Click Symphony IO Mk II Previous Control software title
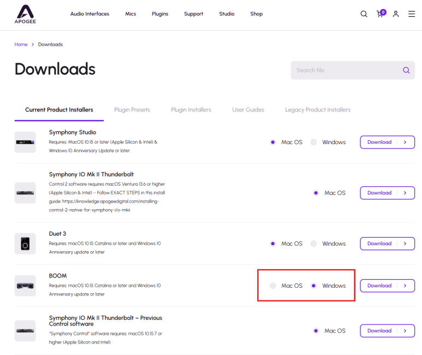This screenshot has width=422, height=355. pyautogui.click(x=105, y=321)
